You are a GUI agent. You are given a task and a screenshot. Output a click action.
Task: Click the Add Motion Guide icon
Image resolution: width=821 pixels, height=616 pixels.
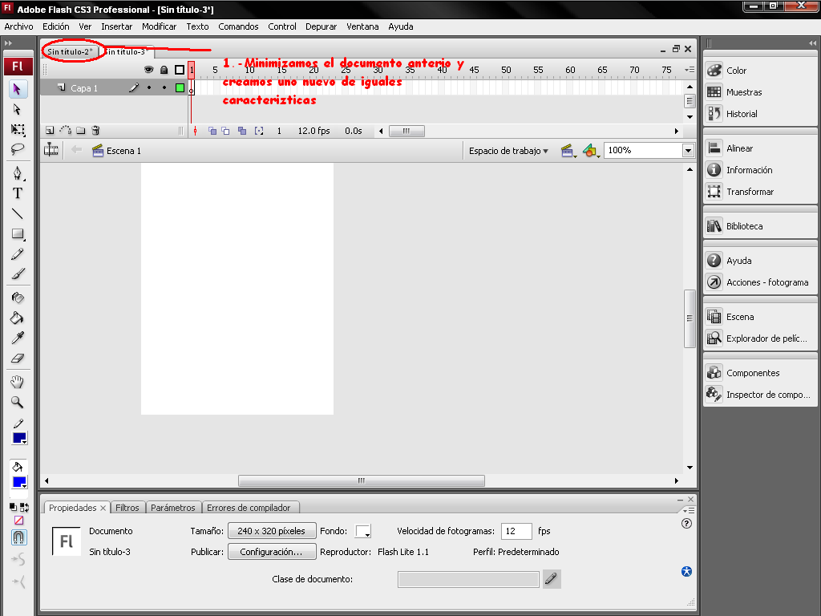[66, 131]
